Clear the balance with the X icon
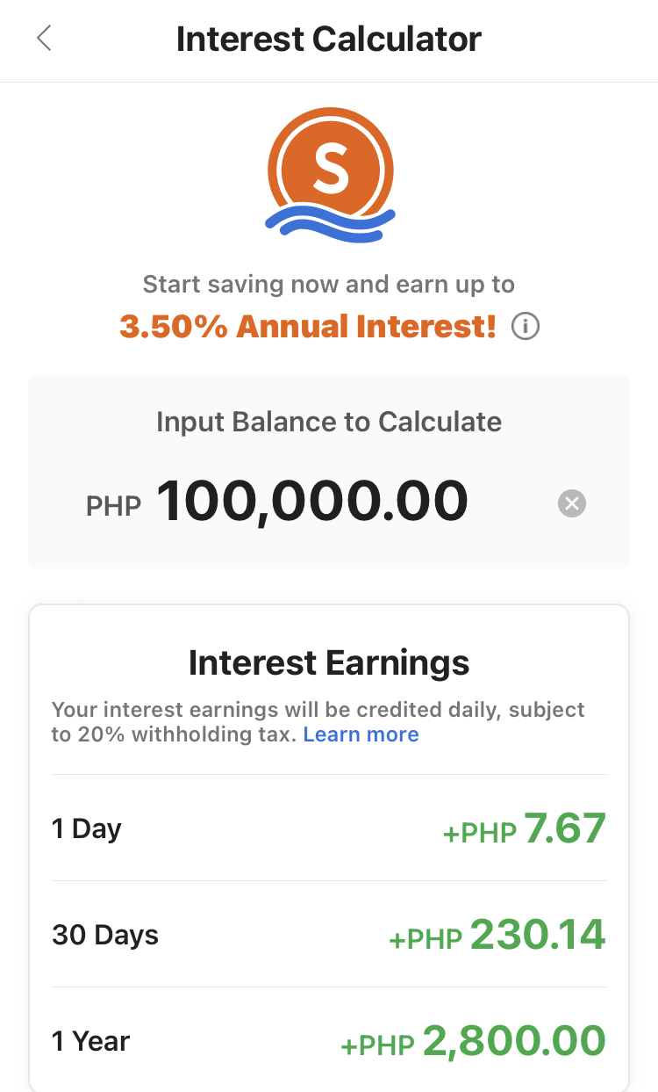Screen dimensions: 658x1092 click(572, 503)
